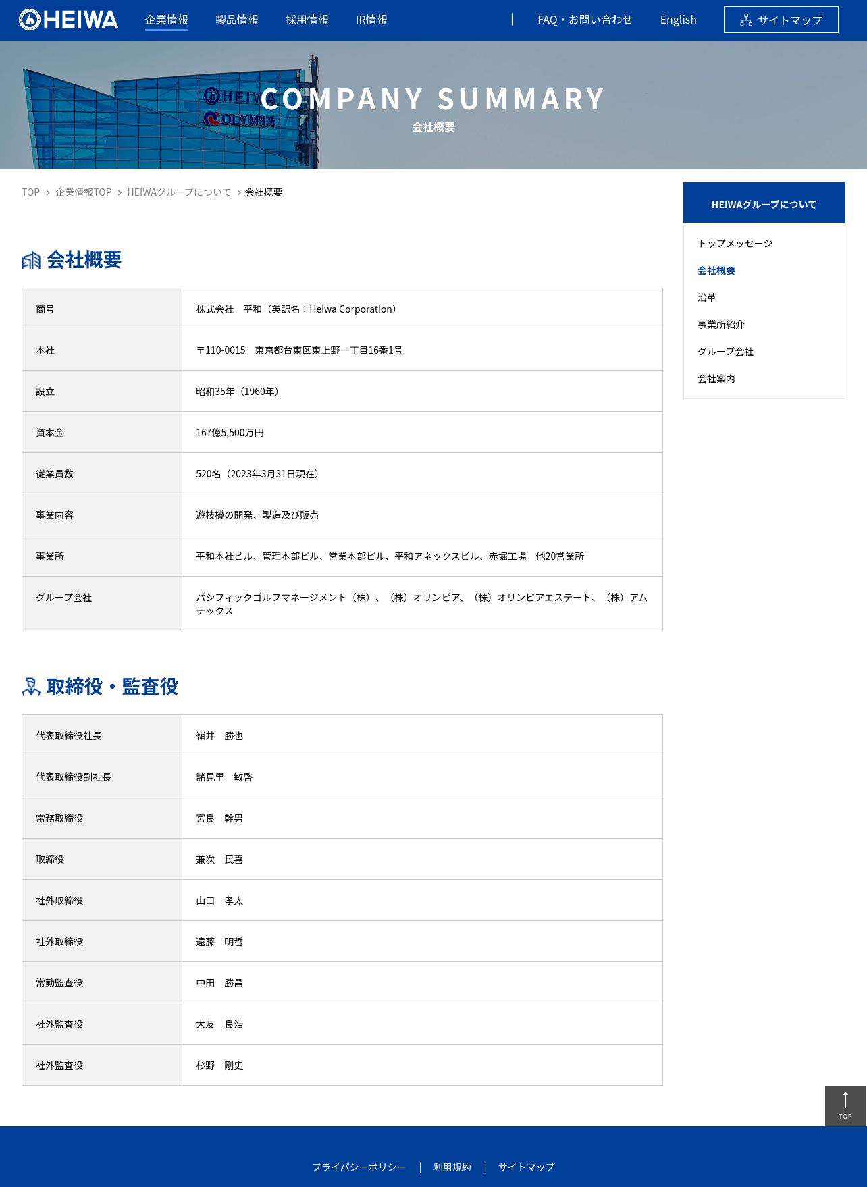Click the 会社概要 current breadcrumb text

tap(264, 192)
